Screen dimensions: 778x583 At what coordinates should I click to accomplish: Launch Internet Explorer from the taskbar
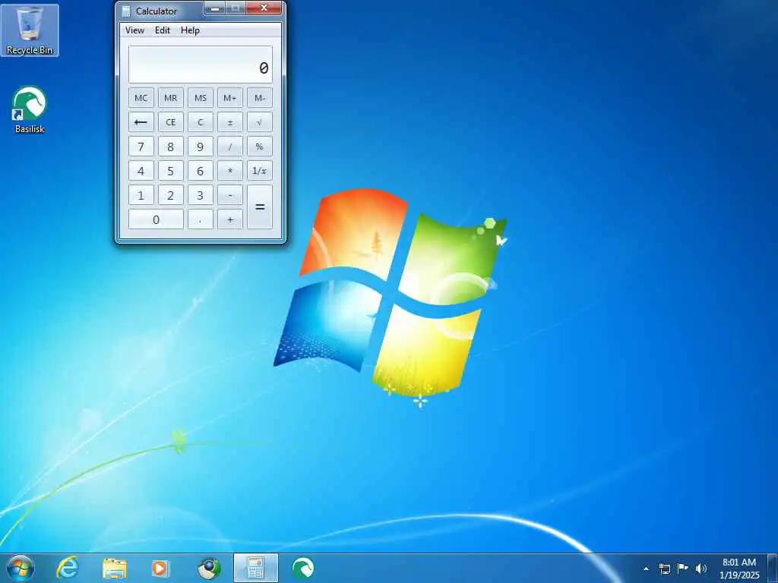click(x=68, y=568)
